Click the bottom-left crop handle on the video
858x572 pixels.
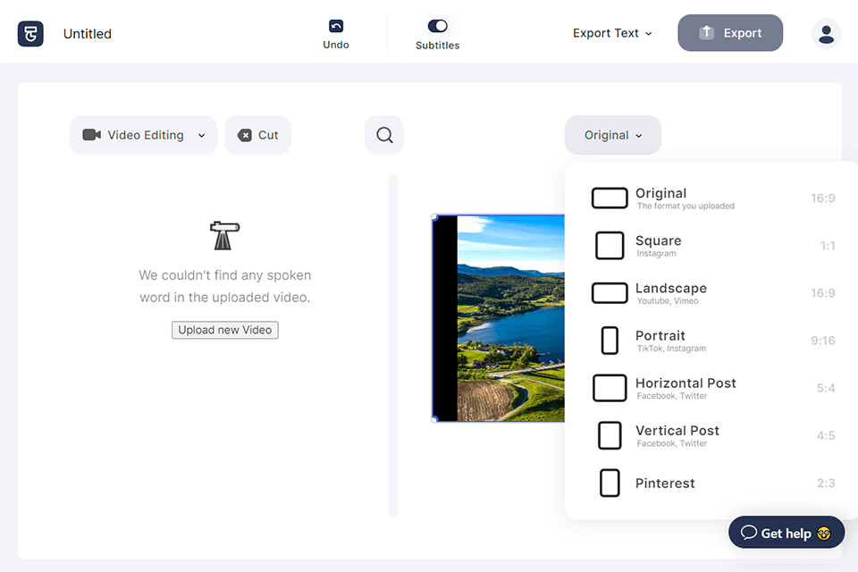pos(434,419)
